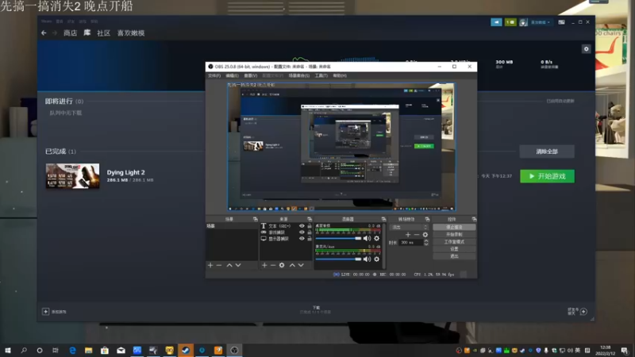Open transition type dropdown in OBS

tap(408, 227)
